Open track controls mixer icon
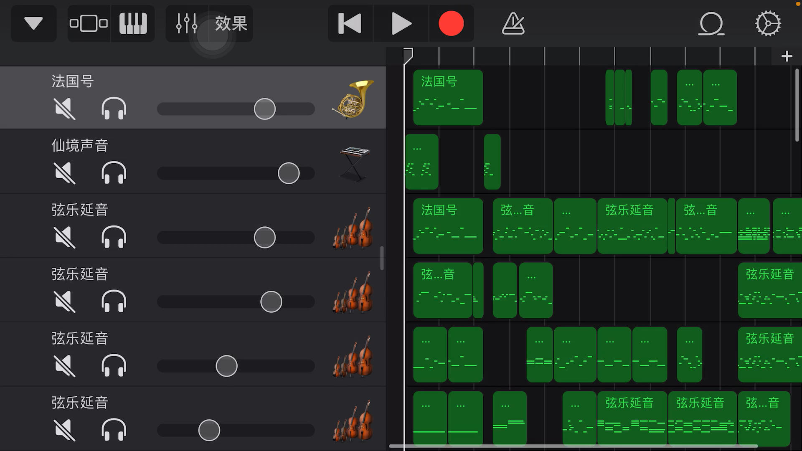Viewport: 802px width, 451px height. tap(186, 23)
